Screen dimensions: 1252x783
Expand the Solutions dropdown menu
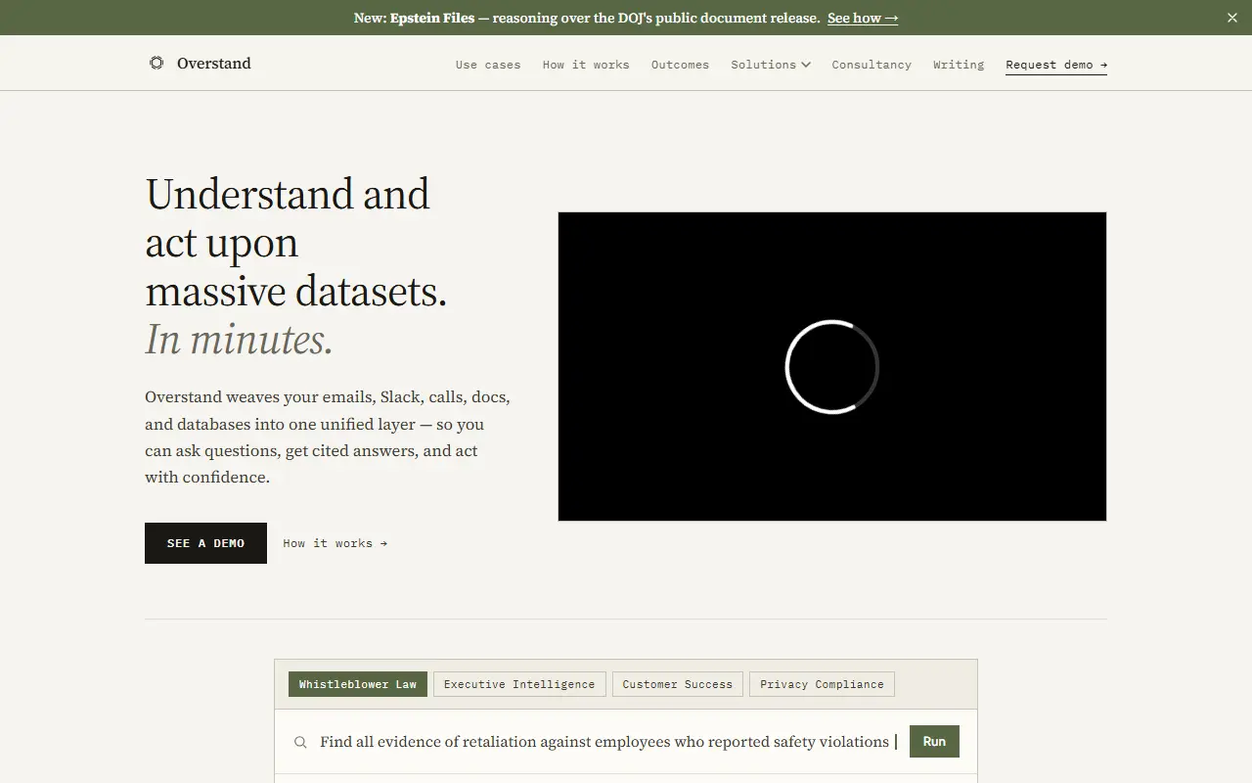pyautogui.click(x=771, y=65)
